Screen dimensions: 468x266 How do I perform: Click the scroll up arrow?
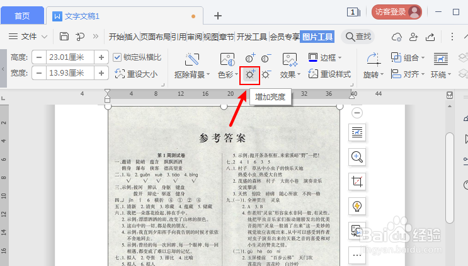click(450, 107)
